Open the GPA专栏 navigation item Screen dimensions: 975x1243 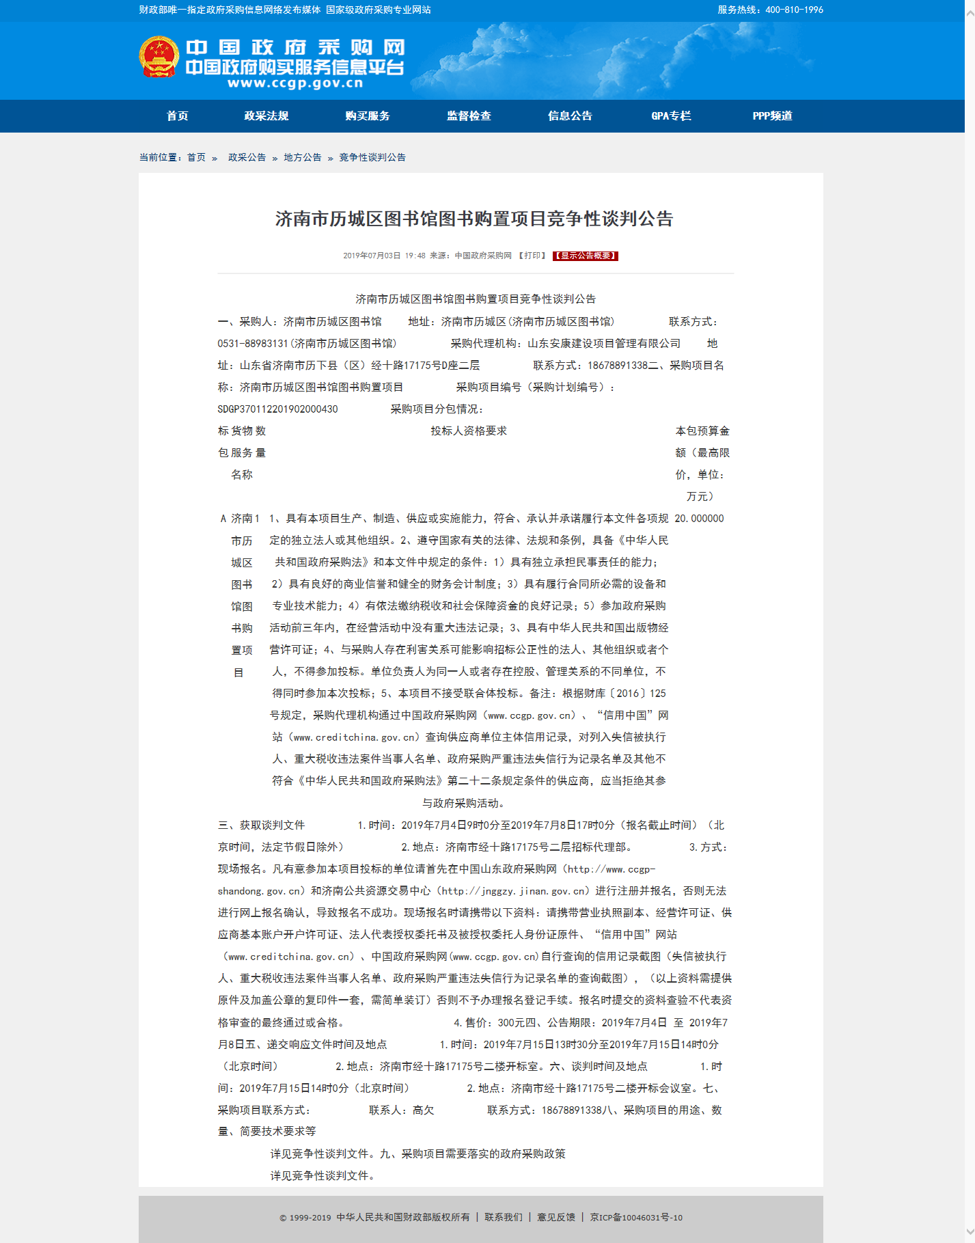pos(671,116)
